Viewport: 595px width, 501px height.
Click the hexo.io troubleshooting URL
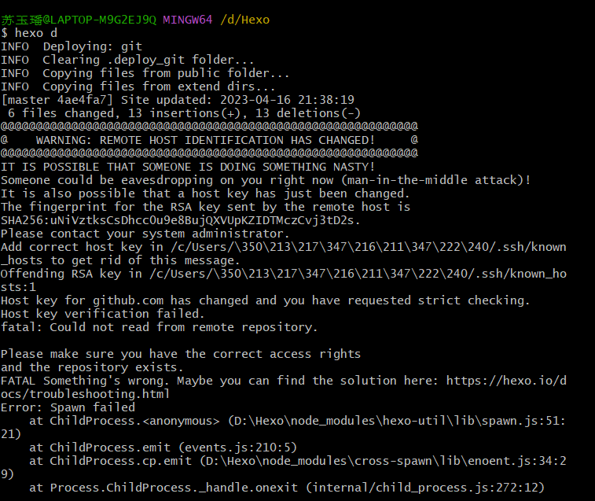coord(506,381)
